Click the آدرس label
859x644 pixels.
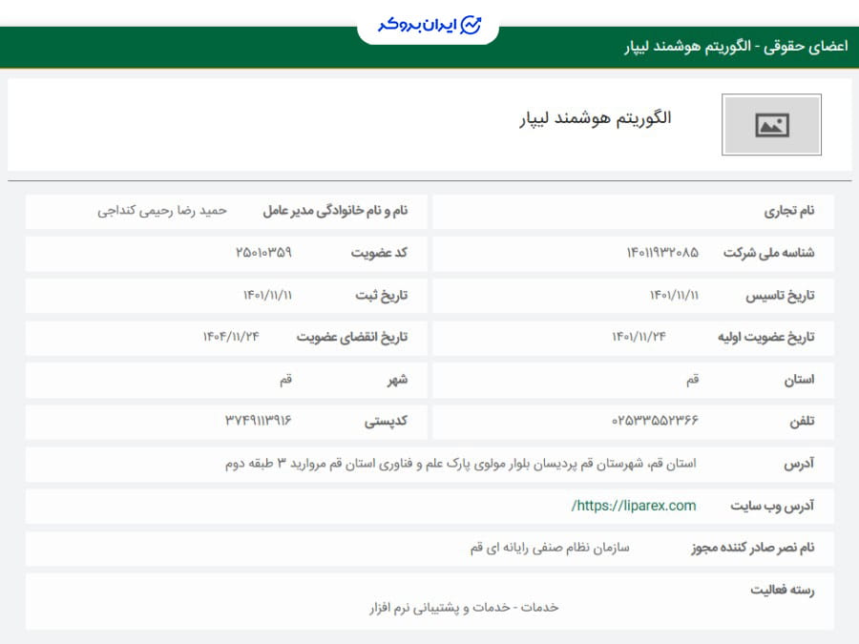pos(799,464)
